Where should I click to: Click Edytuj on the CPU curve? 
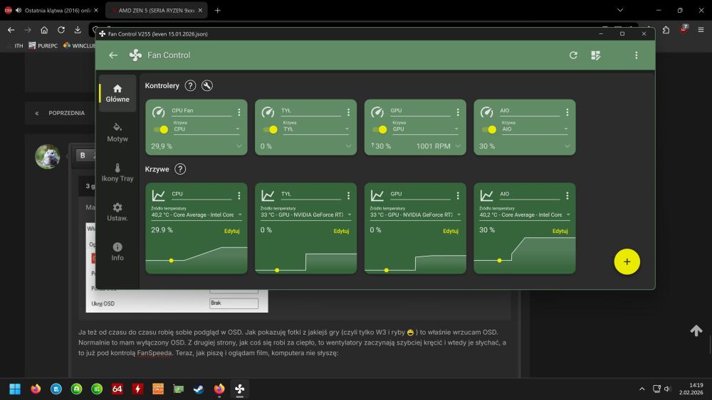pyautogui.click(x=231, y=231)
